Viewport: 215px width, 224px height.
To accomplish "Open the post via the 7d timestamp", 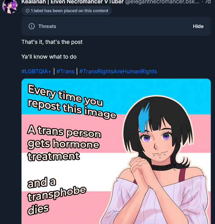I will (208, 2).
